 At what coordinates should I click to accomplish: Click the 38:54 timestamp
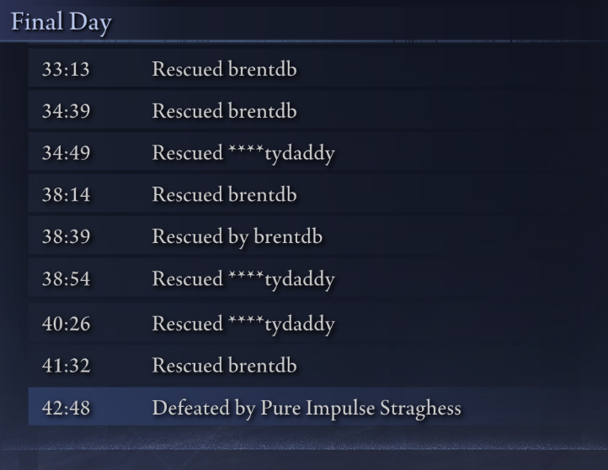point(66,279)
